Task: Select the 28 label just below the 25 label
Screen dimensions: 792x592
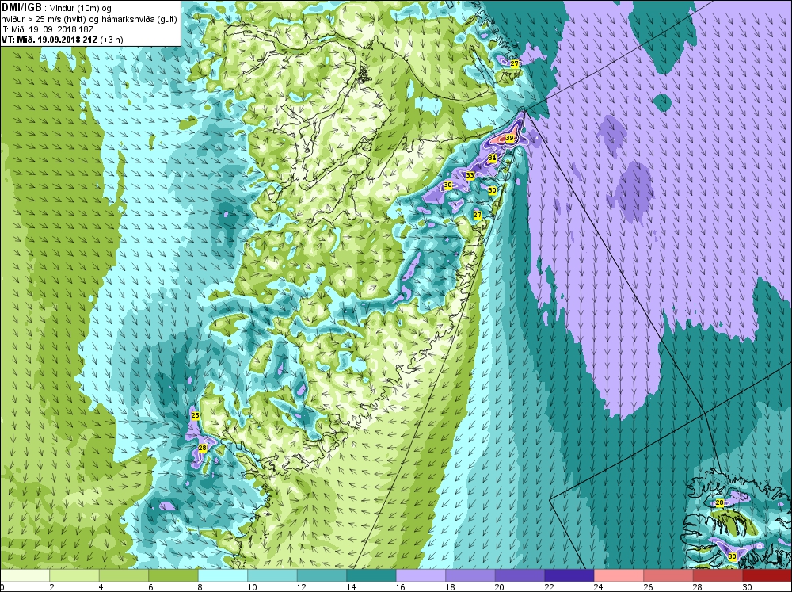Action: [202, 448]
